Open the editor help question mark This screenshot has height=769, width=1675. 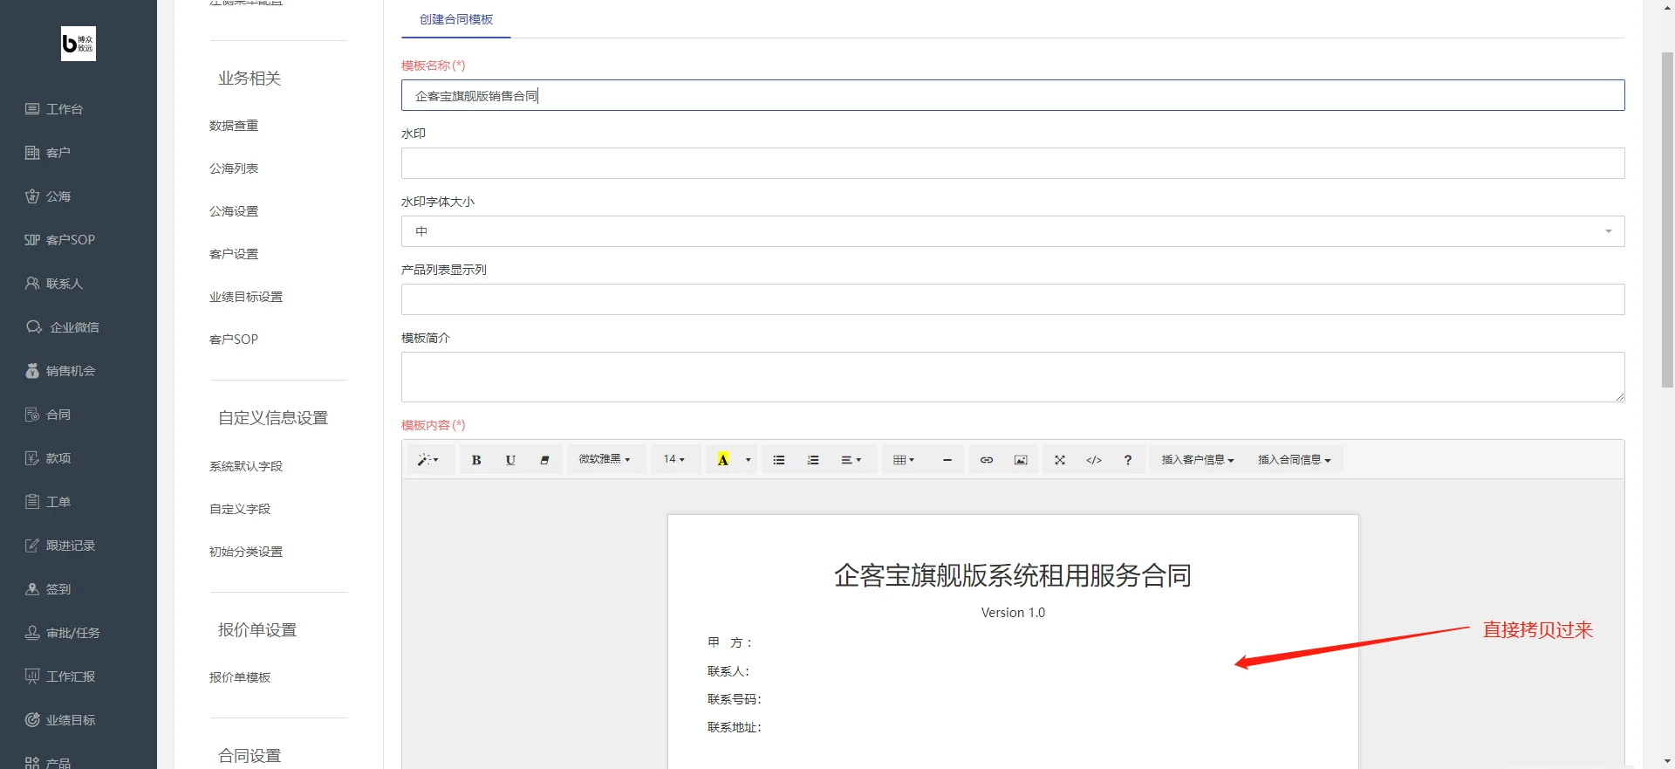[x=1128, y=460]
